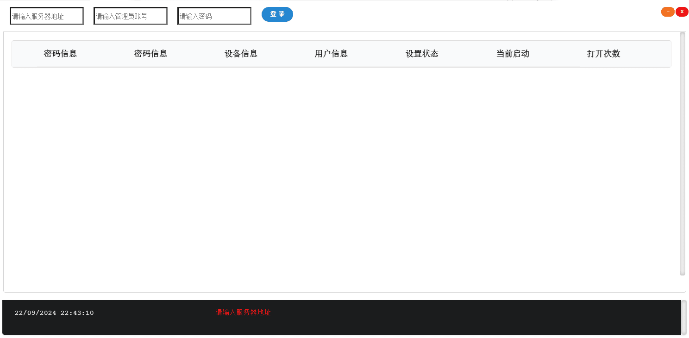
Task: Click the 用户信息 column header
Action: pyautogui.click(x=331, y=54)
